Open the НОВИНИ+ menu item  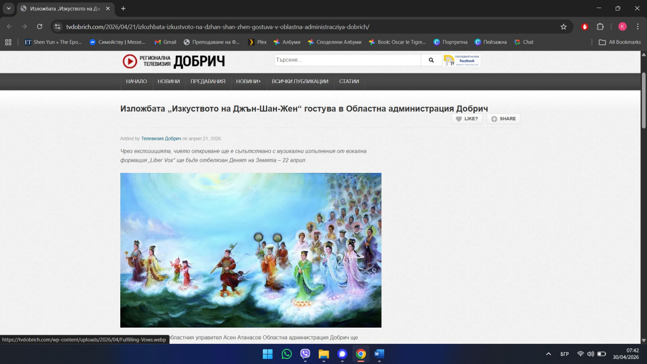248,81
